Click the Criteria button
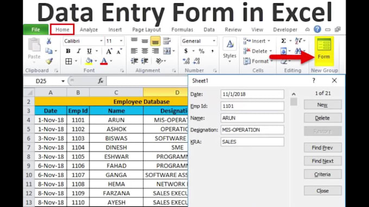The height and width of the screenshot is (207, 369). coord(323,175)
